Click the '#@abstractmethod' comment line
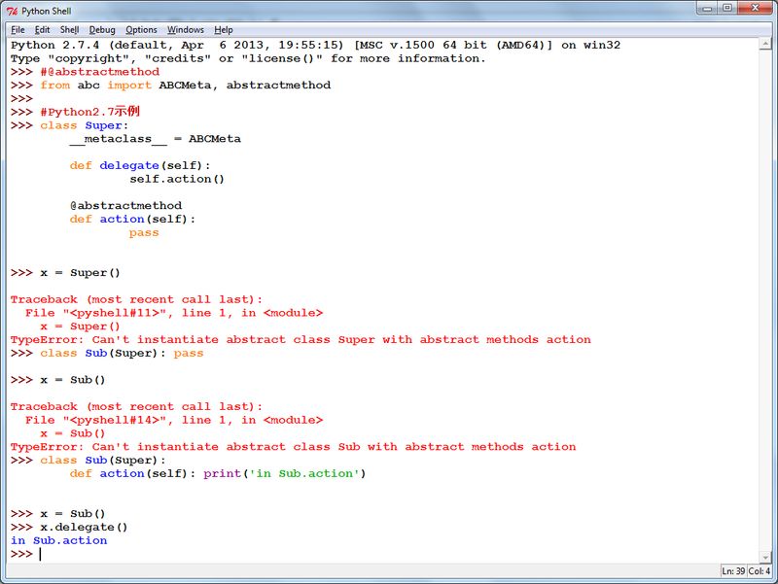Screen dimensions: 778x584 click(x=100, y=72)
